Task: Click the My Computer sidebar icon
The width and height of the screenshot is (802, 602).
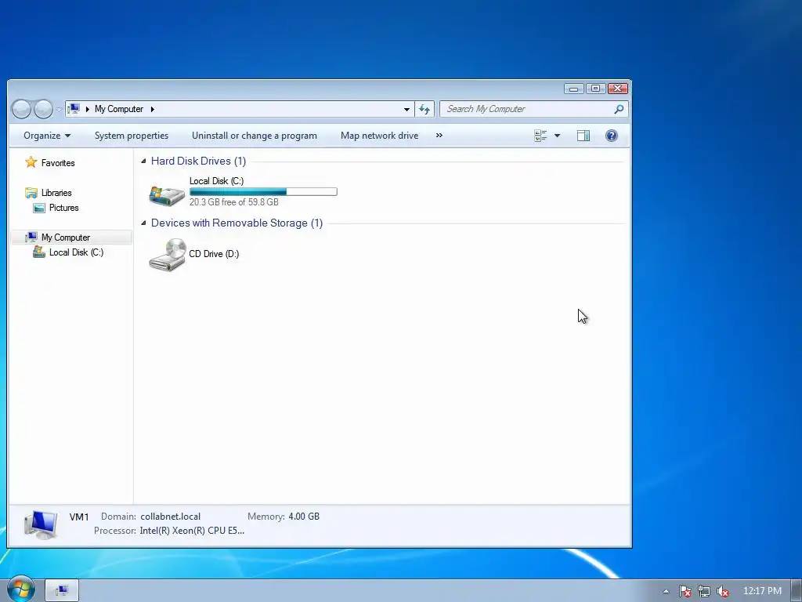Action: (31, 237)
